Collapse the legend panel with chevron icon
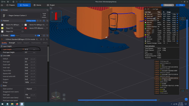This screenshot has width=189, height=106. [x=146, y=9]
